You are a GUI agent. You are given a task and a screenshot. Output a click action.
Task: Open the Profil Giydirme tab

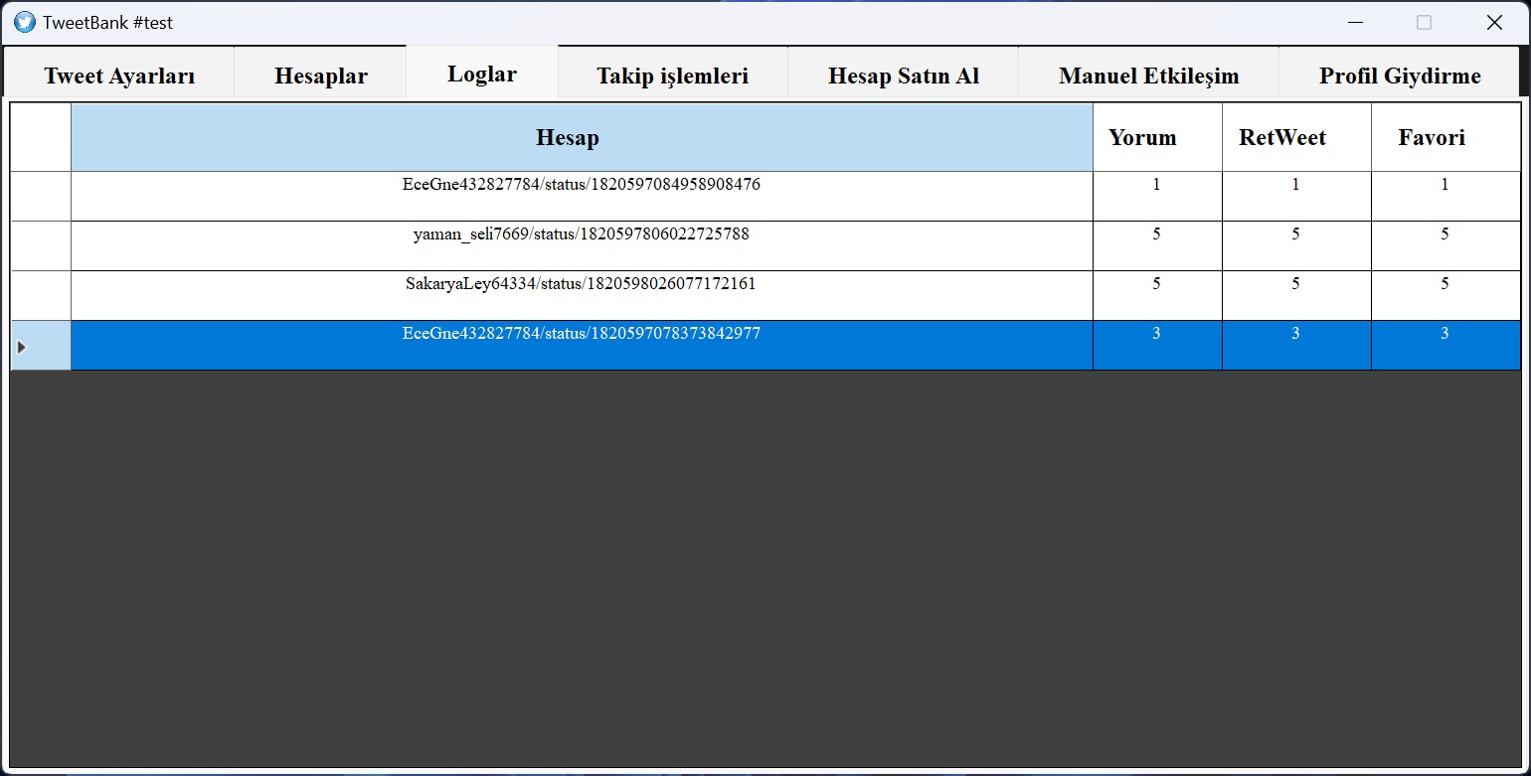1400,76
